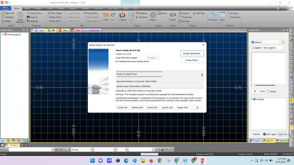Click the Privacy Policy button
294x165 pixels.
(192, 60)
